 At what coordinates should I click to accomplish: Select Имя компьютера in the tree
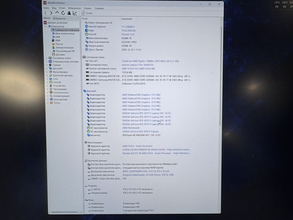[63, 34]
